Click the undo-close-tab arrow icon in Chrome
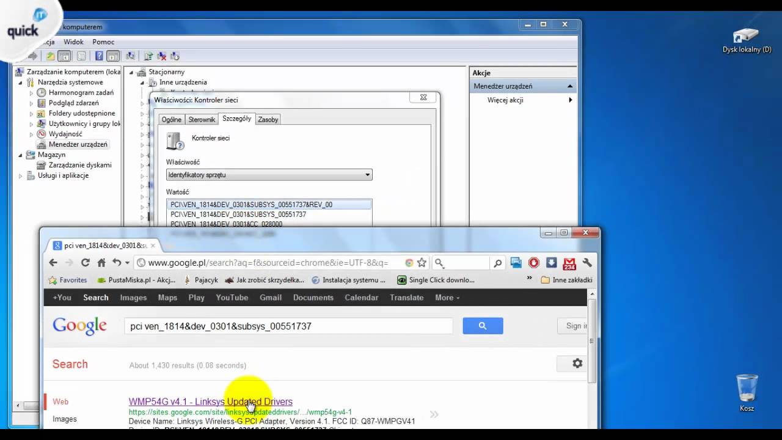 [x=117, y=263]
